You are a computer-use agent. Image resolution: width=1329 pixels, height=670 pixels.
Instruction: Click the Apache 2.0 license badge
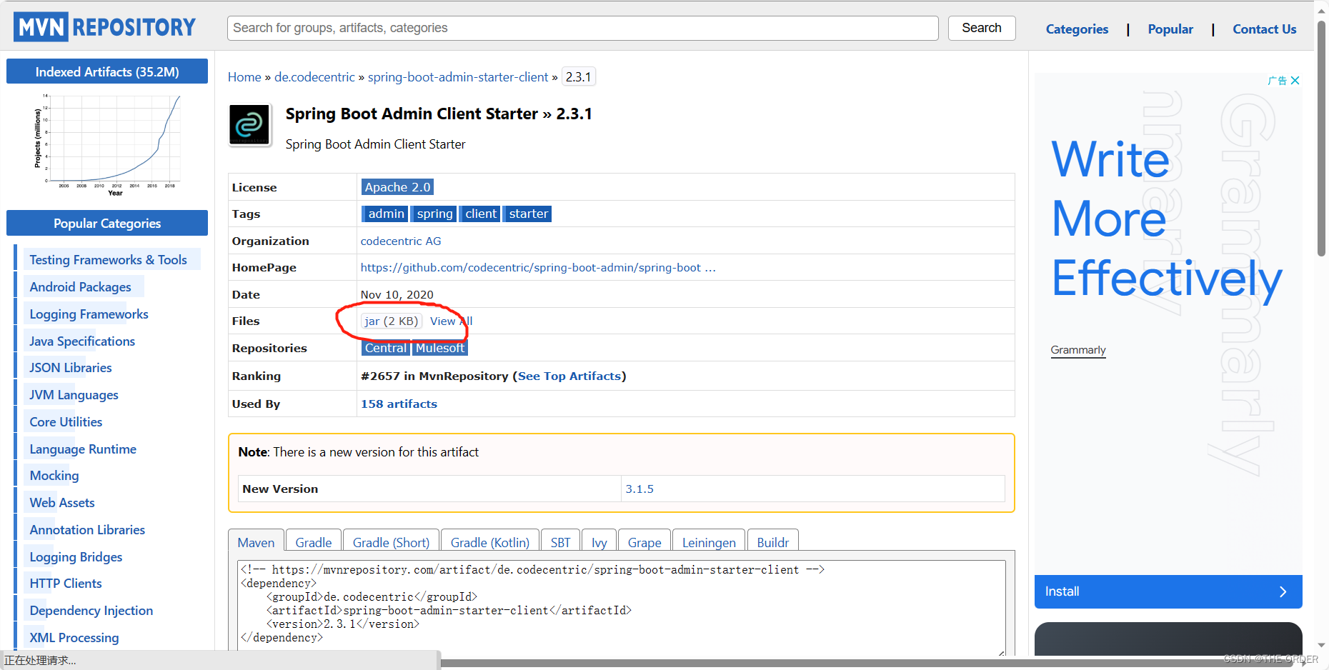point(397,187)
